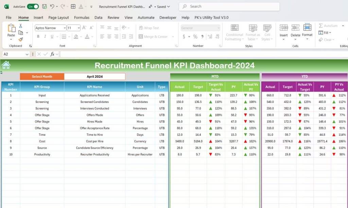Viewport: 348px width, 208px height.
Task: Click Increase Indent icon
Action: [131, 37]
